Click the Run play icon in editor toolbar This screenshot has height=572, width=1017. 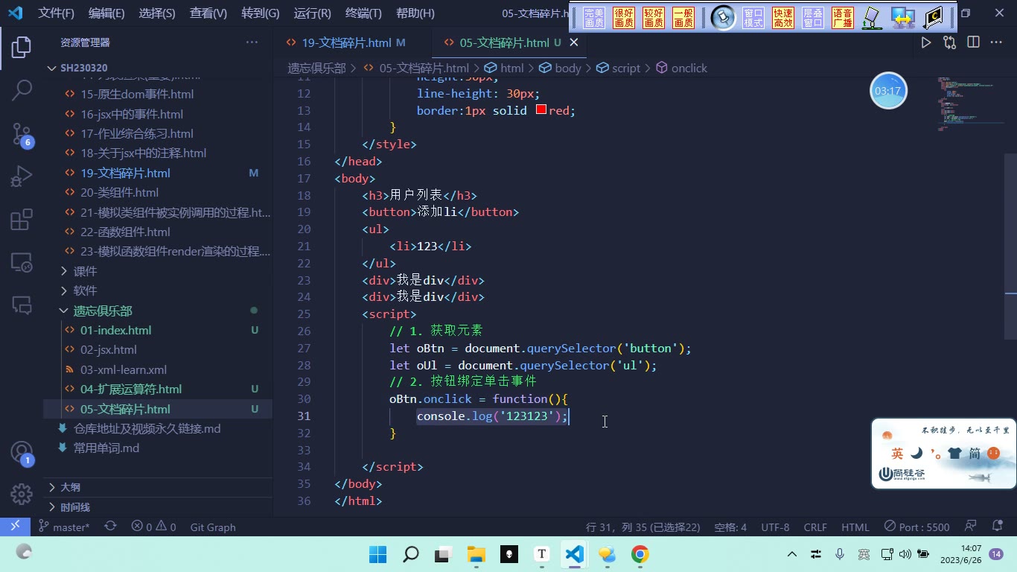point(926,42)
